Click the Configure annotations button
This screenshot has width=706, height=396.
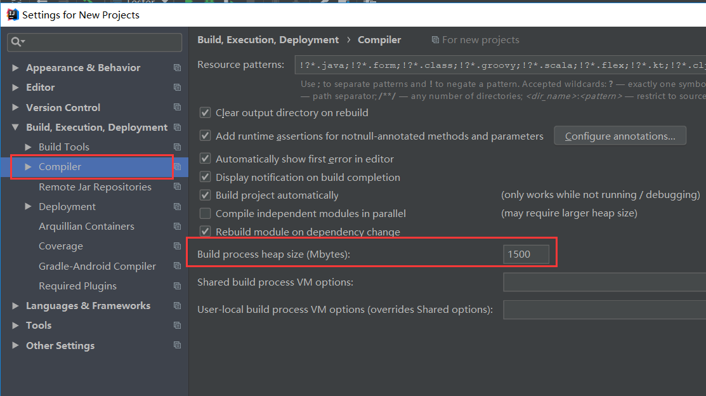click(620, 136)
